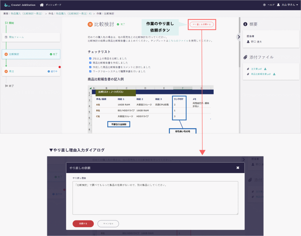Click the やり直しを依頼する button
The height and width of the screenshot is (236, 301).
coord(202,24)
